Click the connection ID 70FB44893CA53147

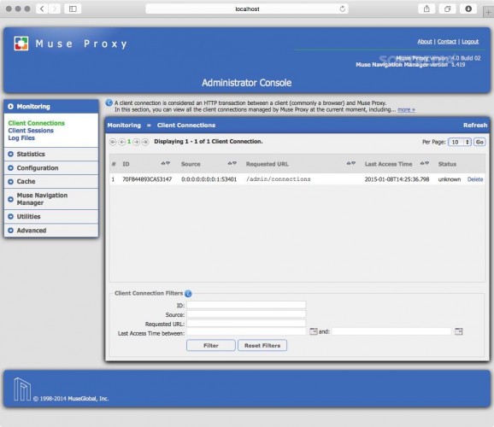point(147,179)
